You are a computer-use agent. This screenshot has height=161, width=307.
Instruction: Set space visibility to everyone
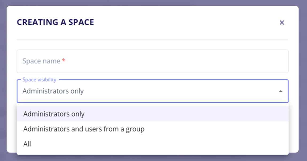coord(27,144)
